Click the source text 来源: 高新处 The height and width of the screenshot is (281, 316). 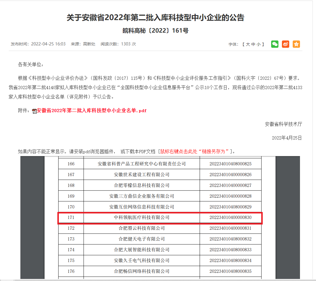(83, 44)
